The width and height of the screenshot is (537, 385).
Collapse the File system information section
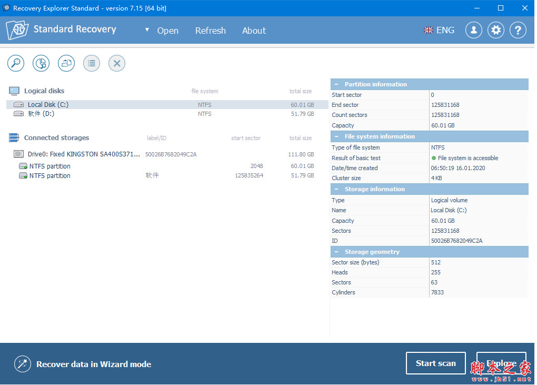tap(336, 136)
